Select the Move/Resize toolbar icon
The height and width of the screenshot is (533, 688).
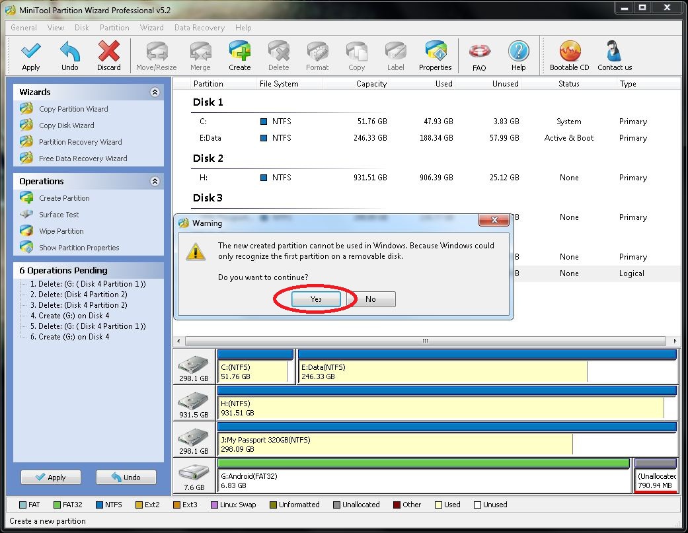tap(157, 51)
